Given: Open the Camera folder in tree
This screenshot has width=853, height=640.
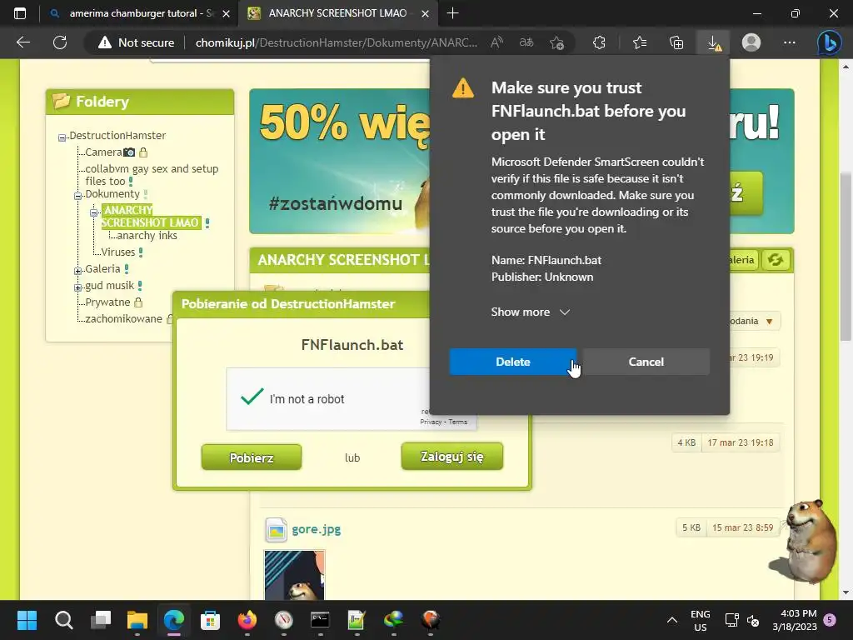Looking at the screenshot, I should pyautogui.click(x=103, y=152).
